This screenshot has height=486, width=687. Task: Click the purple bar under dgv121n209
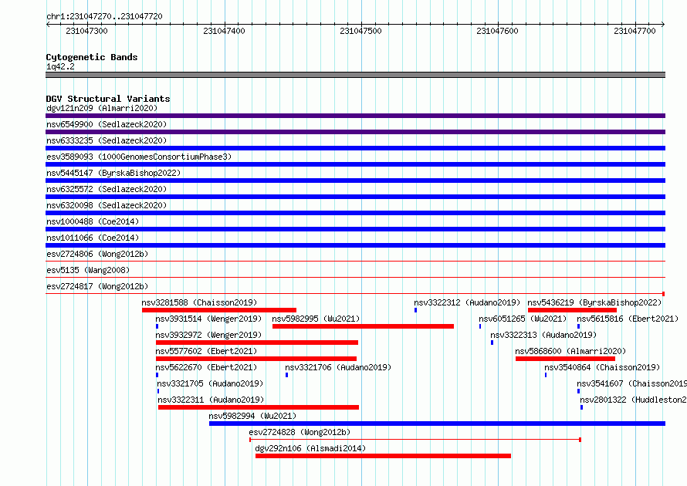point(355,116)
